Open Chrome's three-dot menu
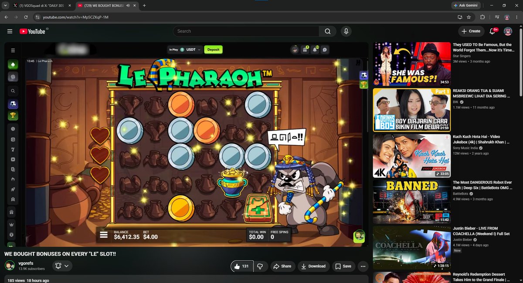Screen dimensions: 523x283 517,17
